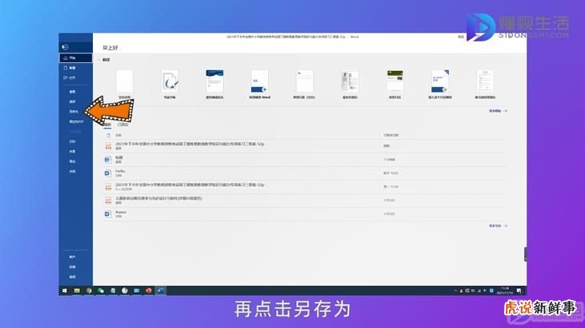The width and height of the screenshot is (585, 328).
Task: Pick the calligraphy brush template thumbnail
Action: [170, 81]
